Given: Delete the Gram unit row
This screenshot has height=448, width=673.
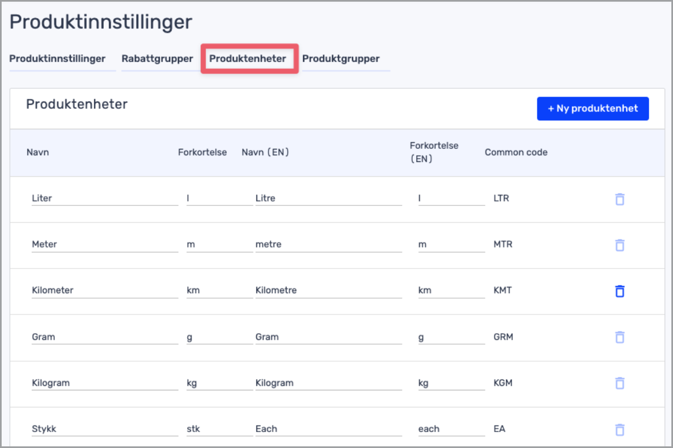Looking at the screenshot, I should (x=619, y=337).
